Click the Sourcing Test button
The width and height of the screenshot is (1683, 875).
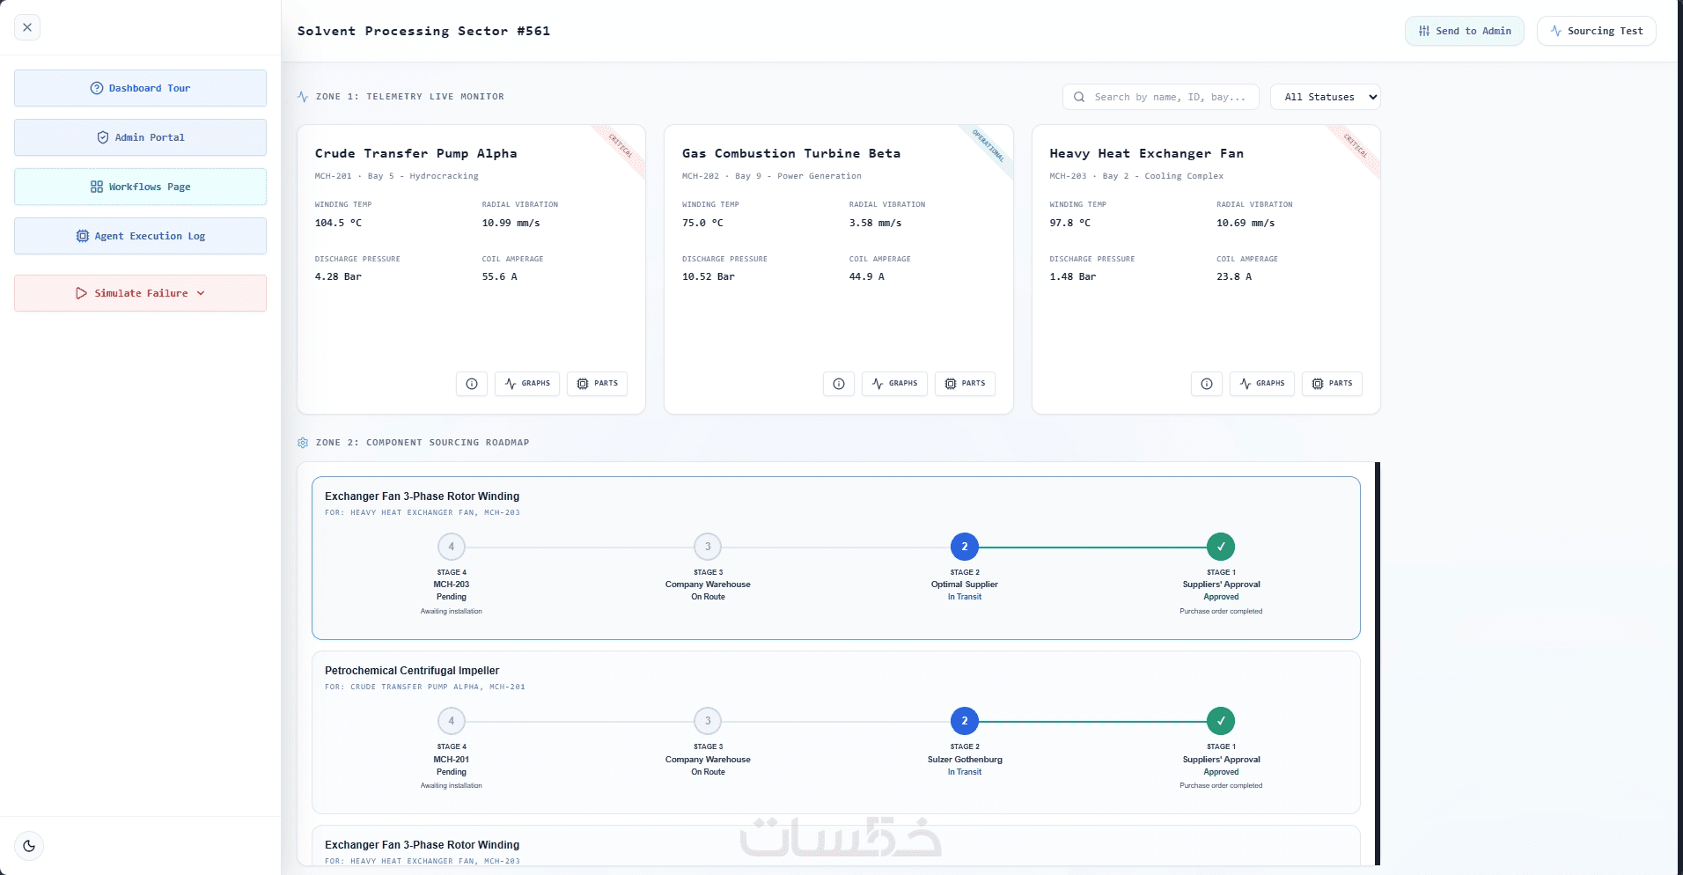(x=1596, y=31)
